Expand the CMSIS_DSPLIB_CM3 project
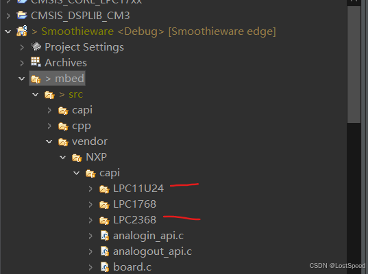Viewport: 368px width, 274px height. point(8,16)
